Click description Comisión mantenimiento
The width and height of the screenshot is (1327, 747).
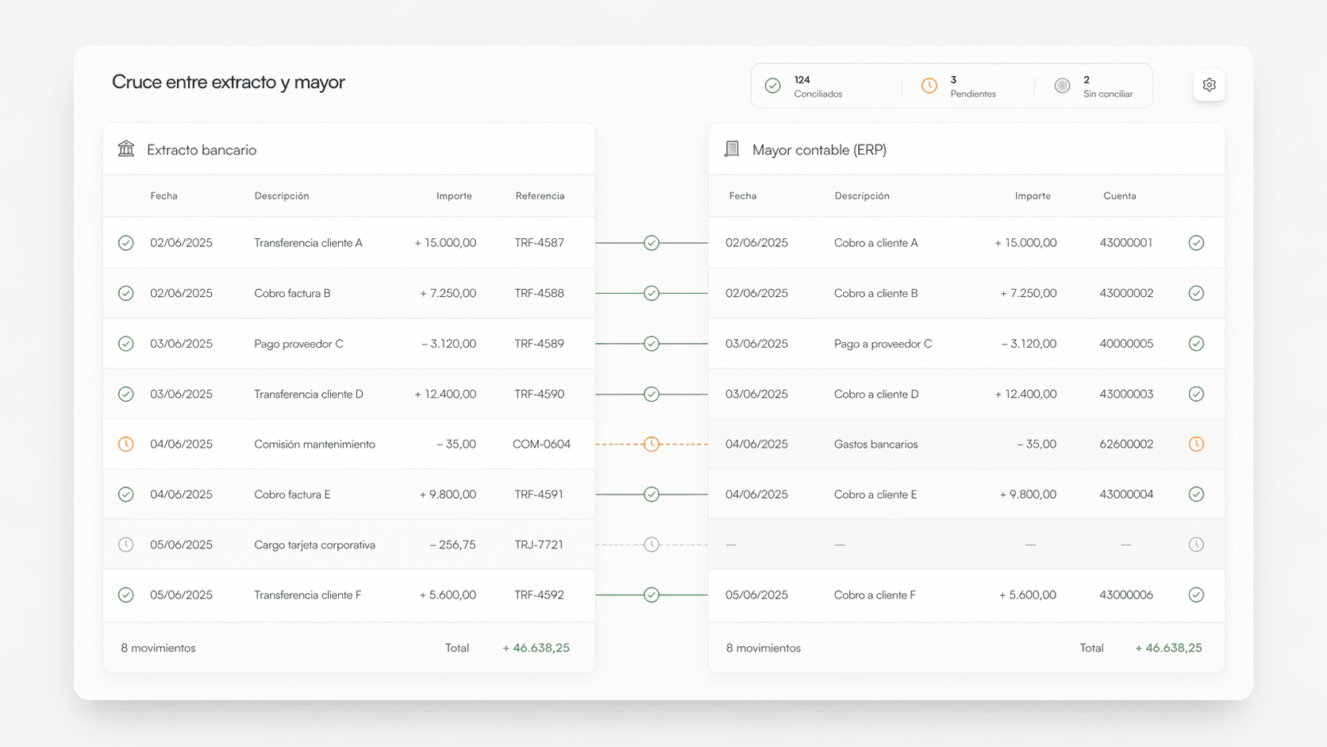pyautogui.click(x=314, y=444)
